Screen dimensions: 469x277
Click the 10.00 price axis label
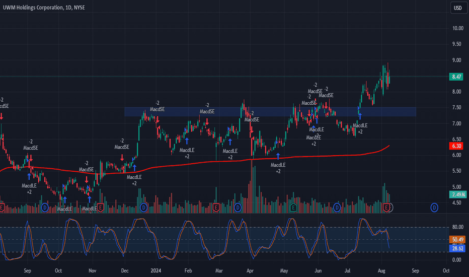[458, 28]
